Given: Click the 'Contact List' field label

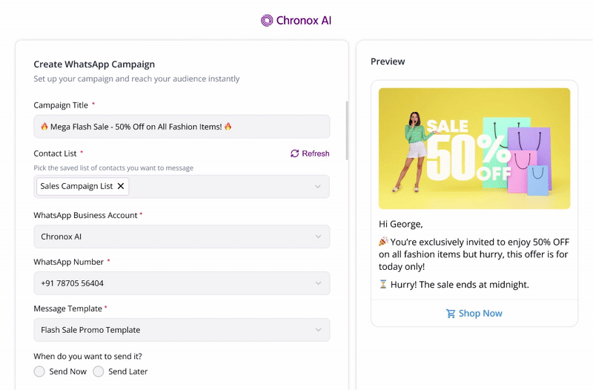Looking at the screenshot, I should point(55,153).
